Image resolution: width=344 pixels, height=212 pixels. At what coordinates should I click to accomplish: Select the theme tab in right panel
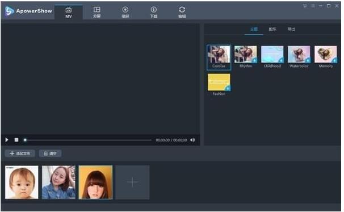click(254, 29)
